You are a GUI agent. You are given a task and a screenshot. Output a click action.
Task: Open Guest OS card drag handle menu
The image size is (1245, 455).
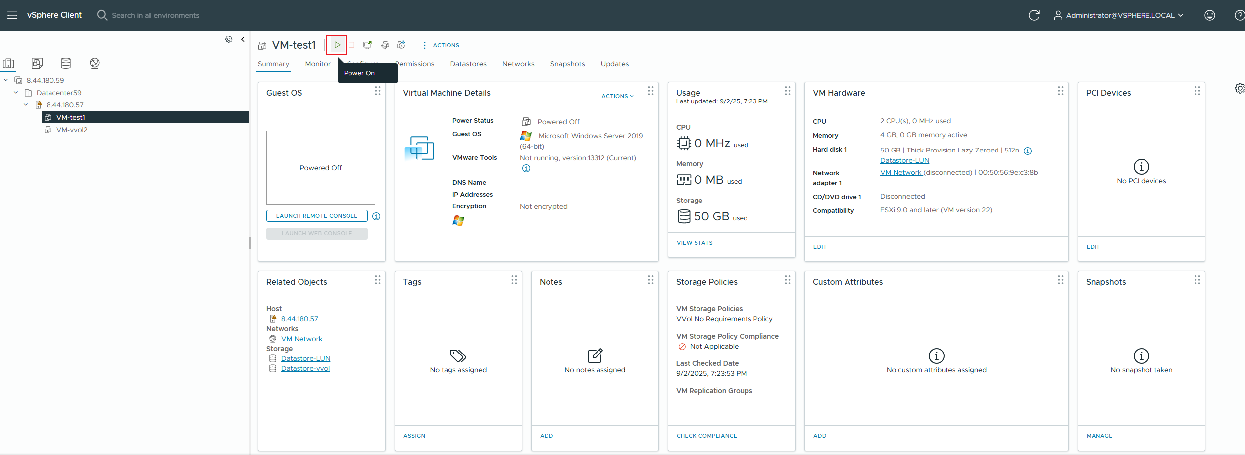378,91
